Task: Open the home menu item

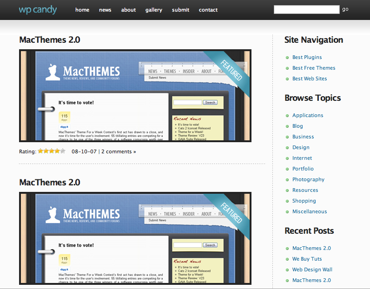Action: click(82, 10)
